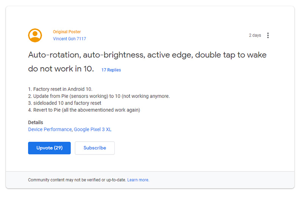
Task: Open the Learn more link
Action: point(138,180)
